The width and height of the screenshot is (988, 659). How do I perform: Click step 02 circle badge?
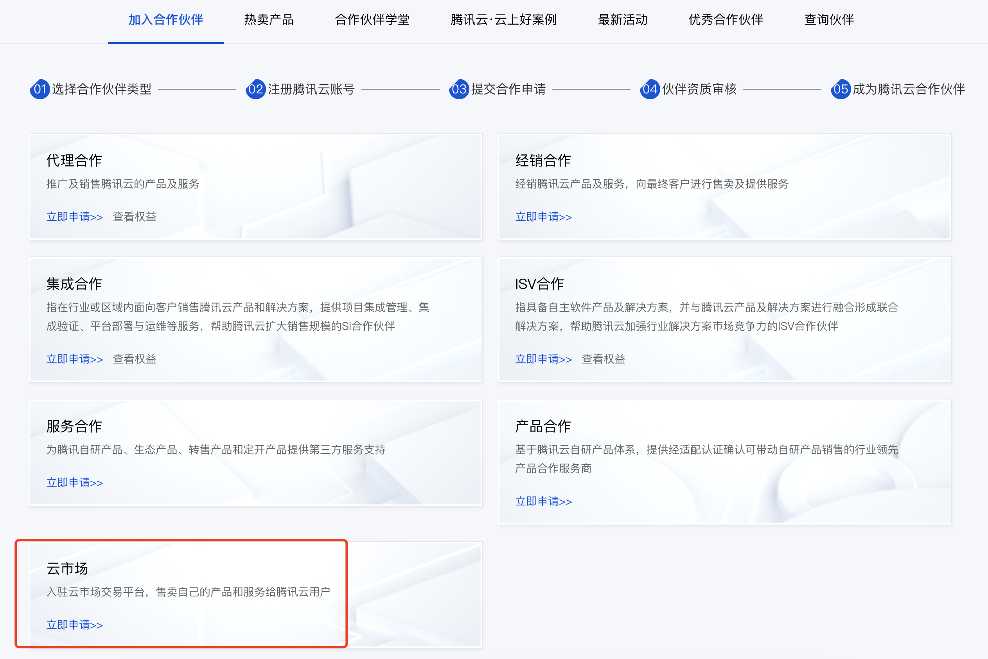pyautogui.click(x=256, y=89)
